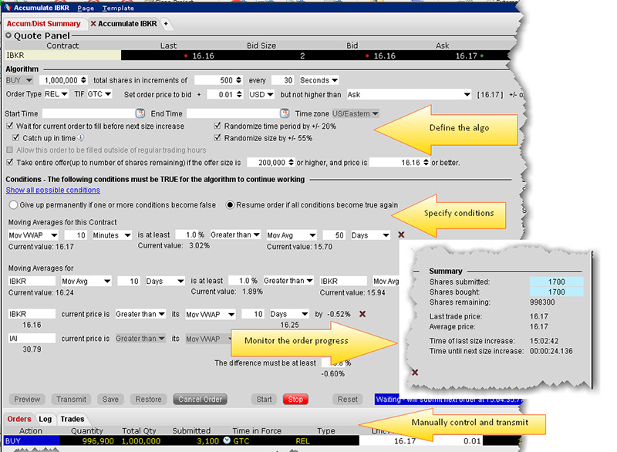Viewport: 617px width, 452px height.
Task: Select Give up permanently radio option
Action: tap(13, 205)
